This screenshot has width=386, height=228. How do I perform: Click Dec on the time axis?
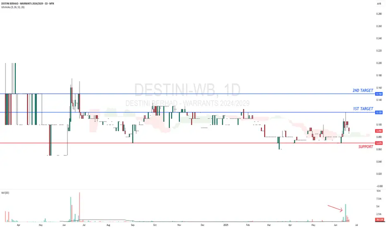[203, 225]
